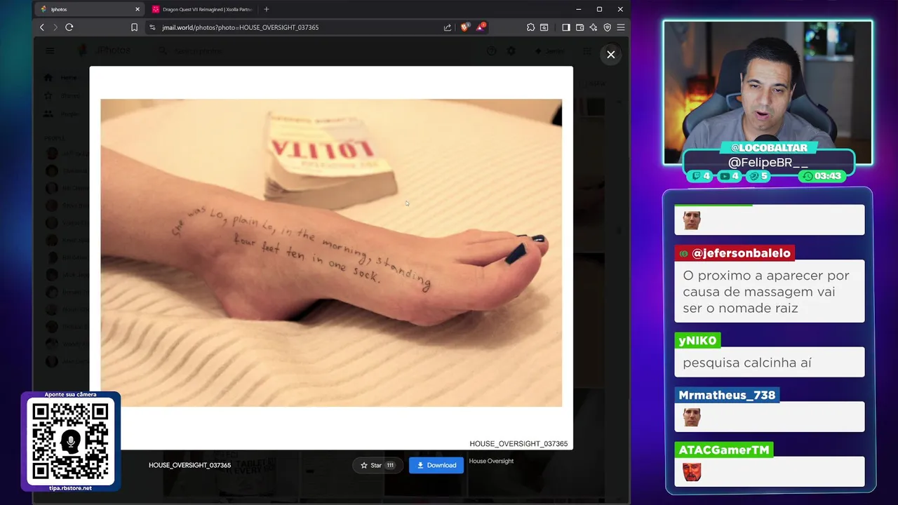Share this page via share icon
Screen dimensions: 898x505
click(448, 27)
